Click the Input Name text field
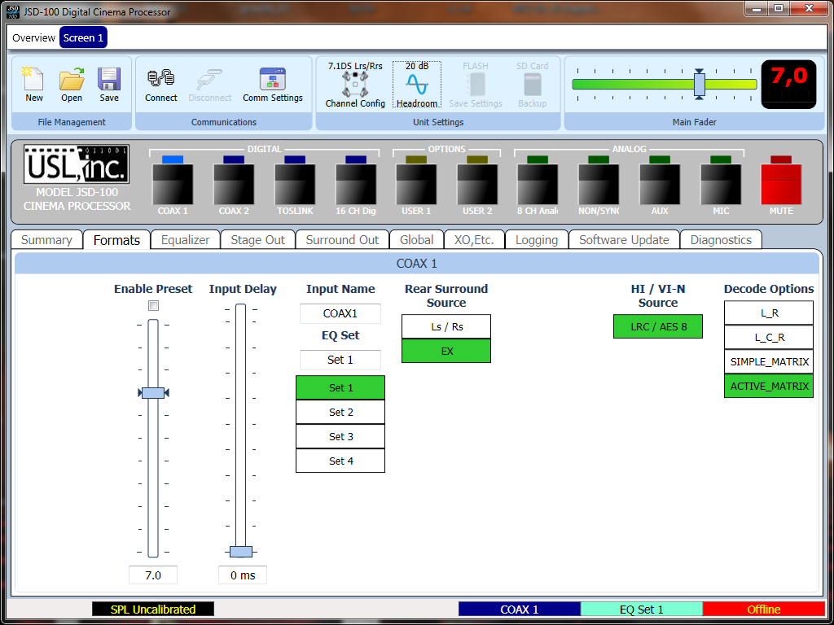 point(340,313)
